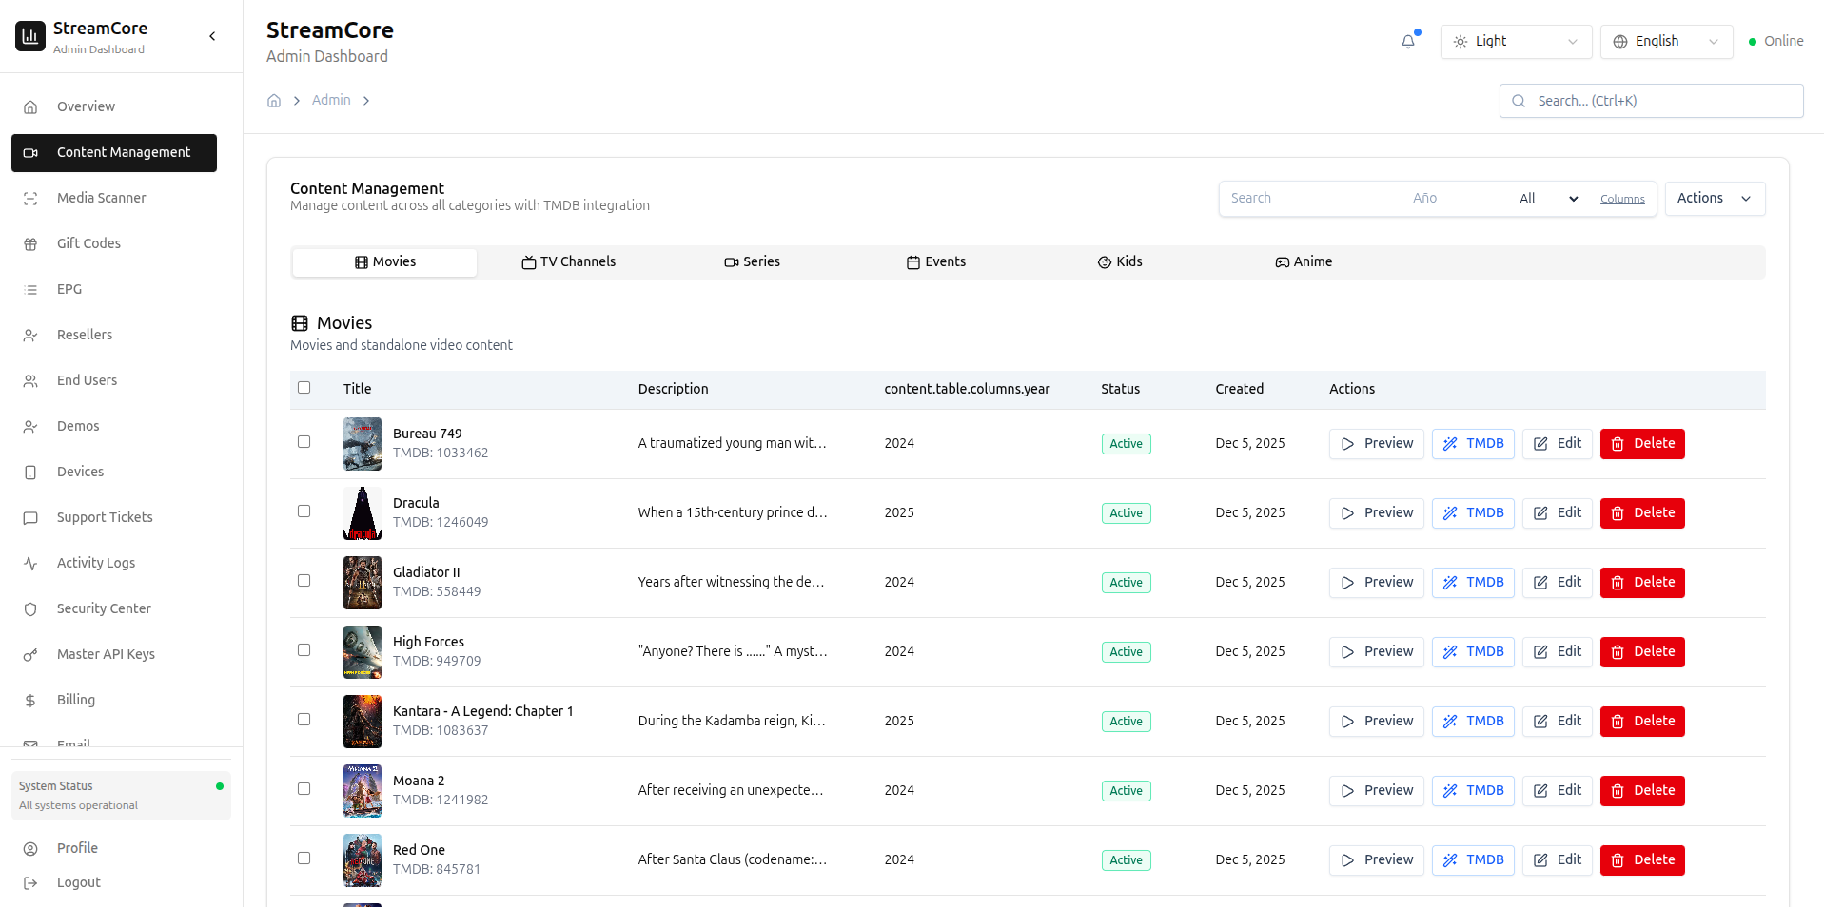The height and width of the screenshot is (907, 1824).
Task: Switch to the TV Channels tab
Action: pyautogui.click(x=569, y=262)
